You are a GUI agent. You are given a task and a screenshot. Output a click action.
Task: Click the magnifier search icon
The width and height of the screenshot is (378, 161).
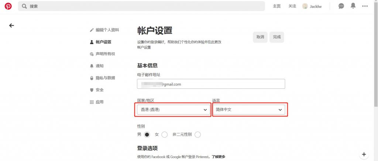(x=24, y=6)
